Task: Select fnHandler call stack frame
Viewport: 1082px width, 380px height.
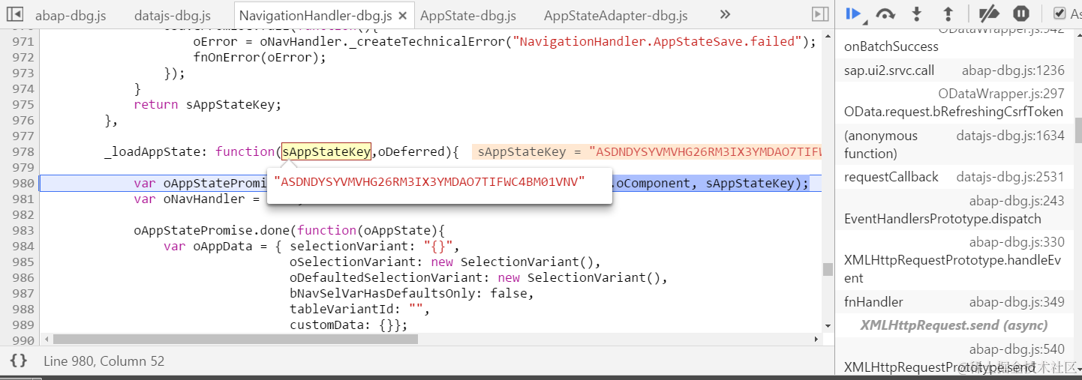Action: tap(873, 302)
